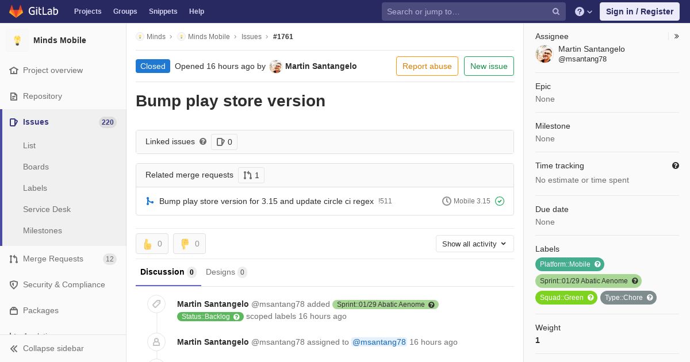Click the Report abuse button
The height and width of the screenshot is (362, 690).
click(x=427, y=66)
